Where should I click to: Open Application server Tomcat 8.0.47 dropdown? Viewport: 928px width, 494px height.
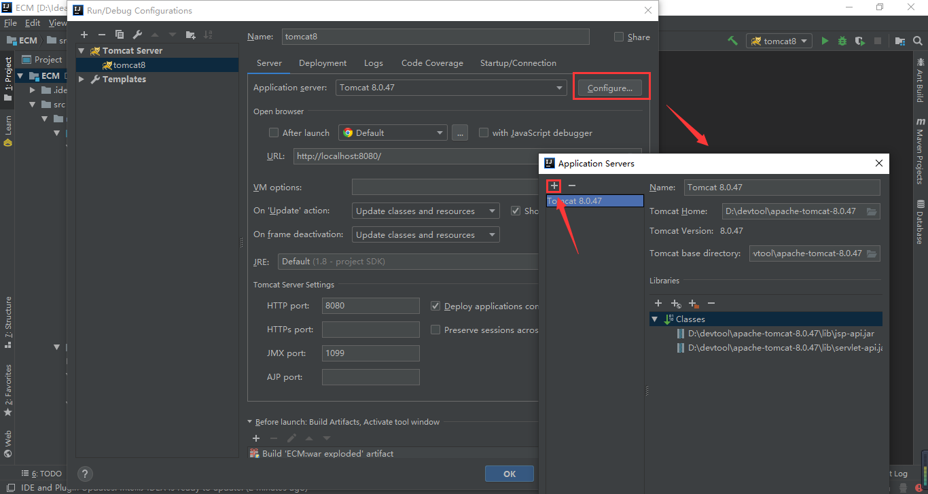pyautogui.click(x=451, y=88)
